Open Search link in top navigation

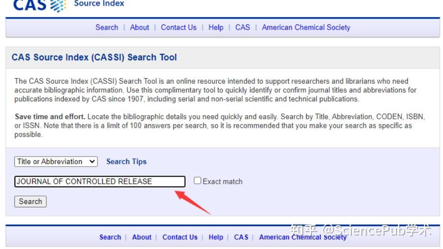[107, 27]
